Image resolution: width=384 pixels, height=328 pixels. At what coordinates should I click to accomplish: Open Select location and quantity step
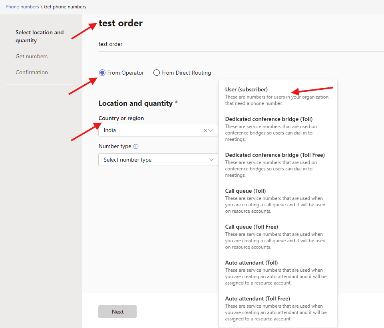pyautogui.click(x=40, y=36)
